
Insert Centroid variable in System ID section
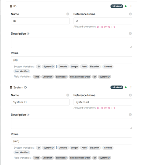tap(63, 148)
